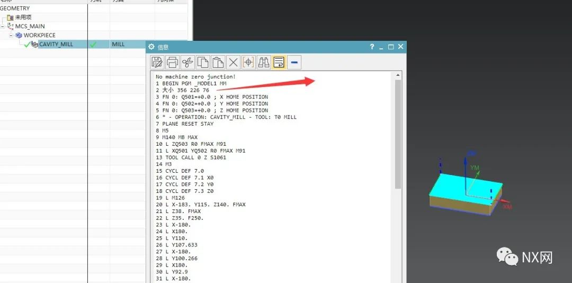Click the green check status of CAVITY_MILL
572x283 pixels.
click(x=27, y=44)
